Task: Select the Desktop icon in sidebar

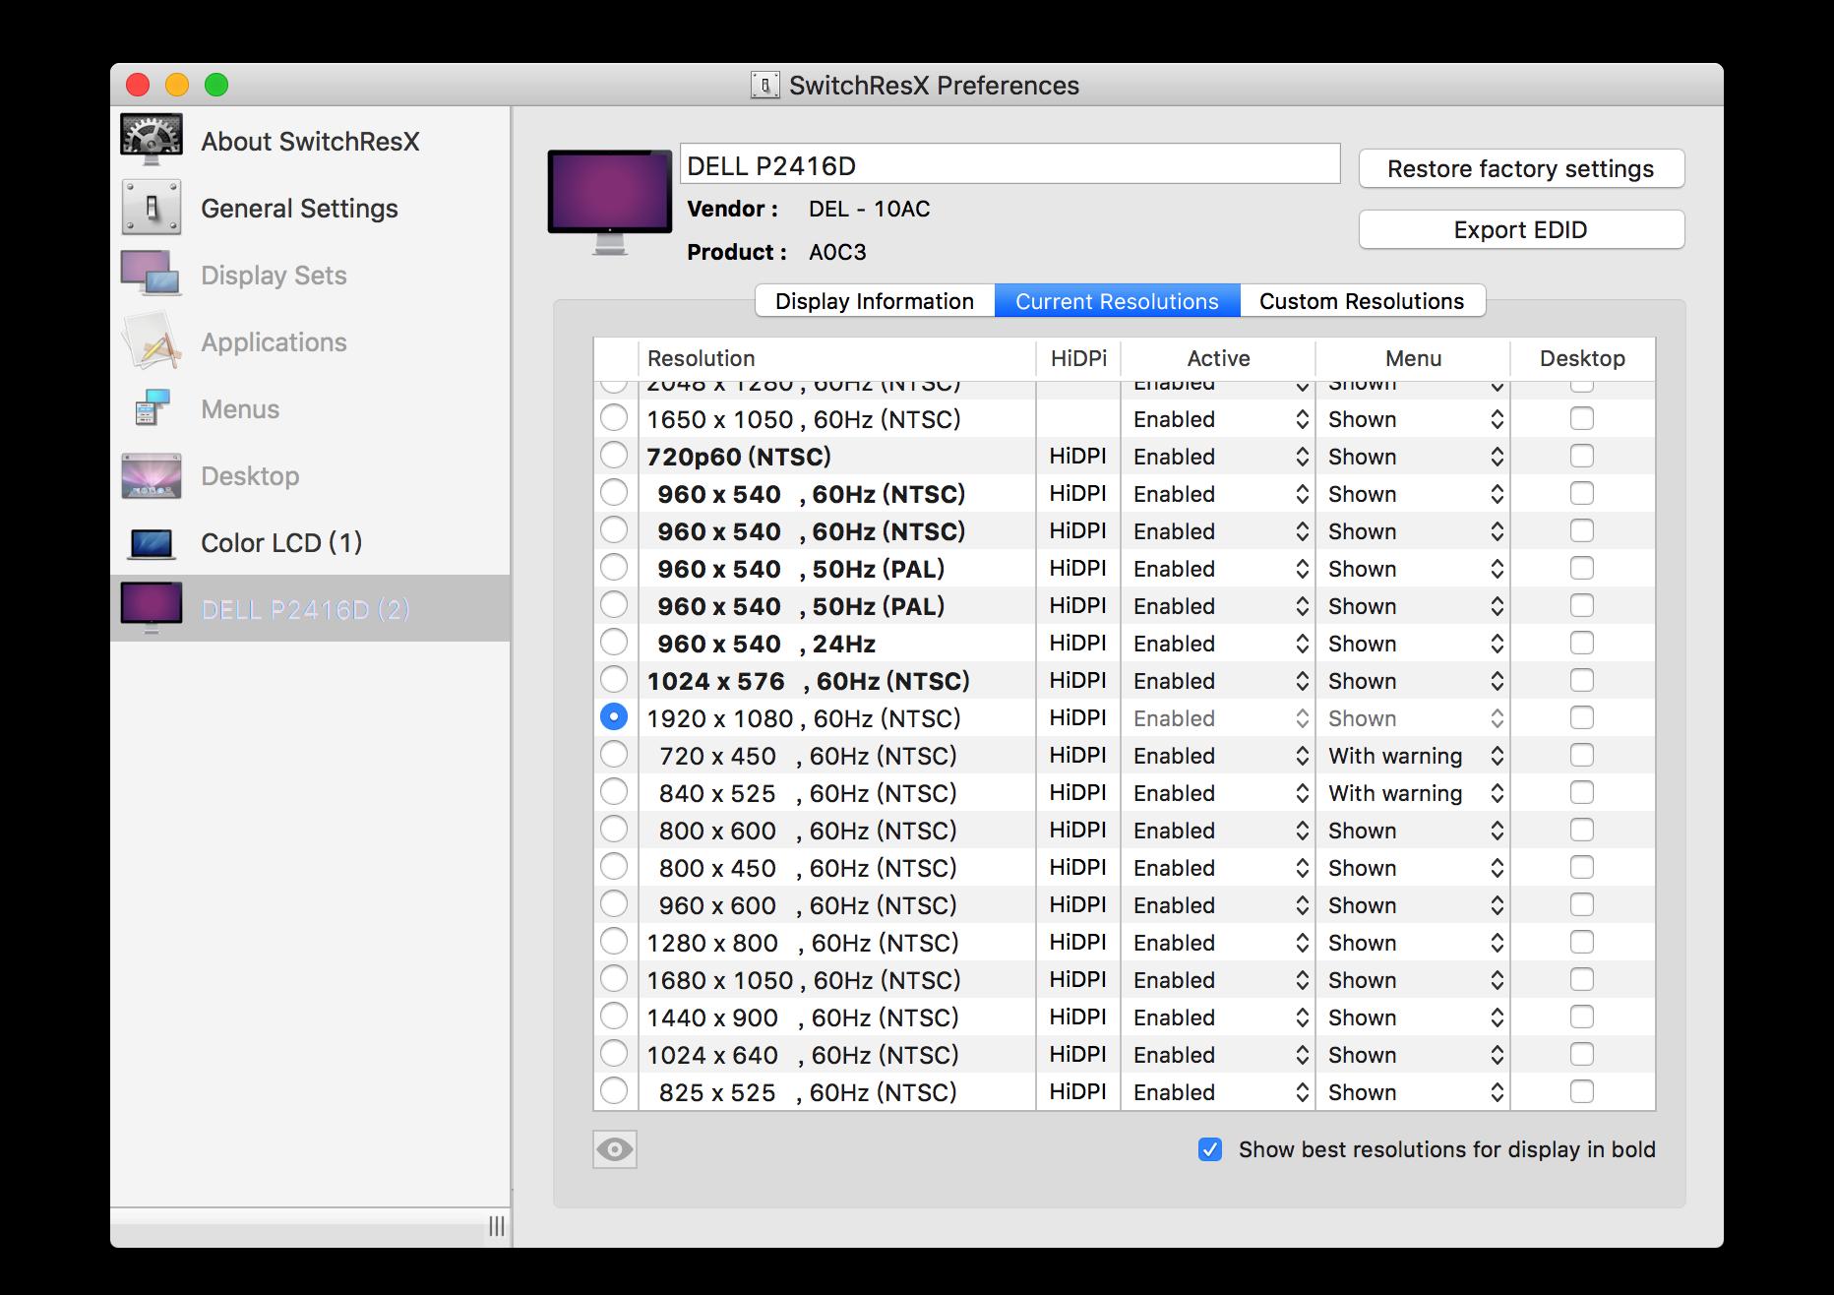Action: tap(152, 475)
